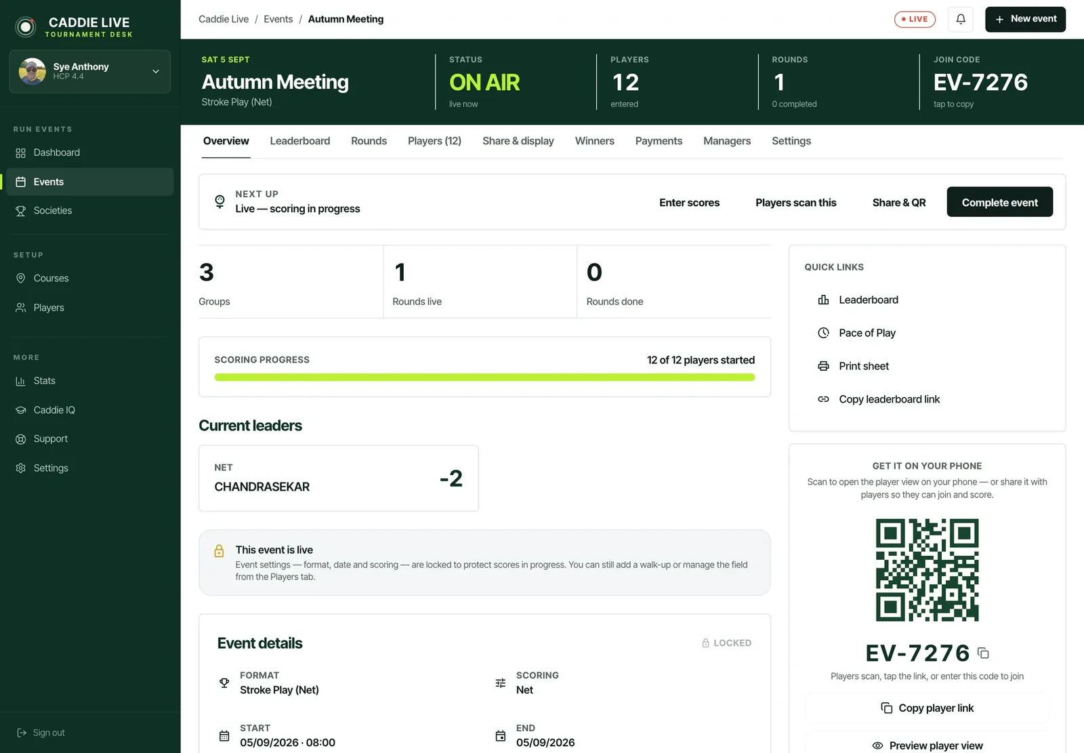
Task: Open Share & QR
Action: pos(899,203)
